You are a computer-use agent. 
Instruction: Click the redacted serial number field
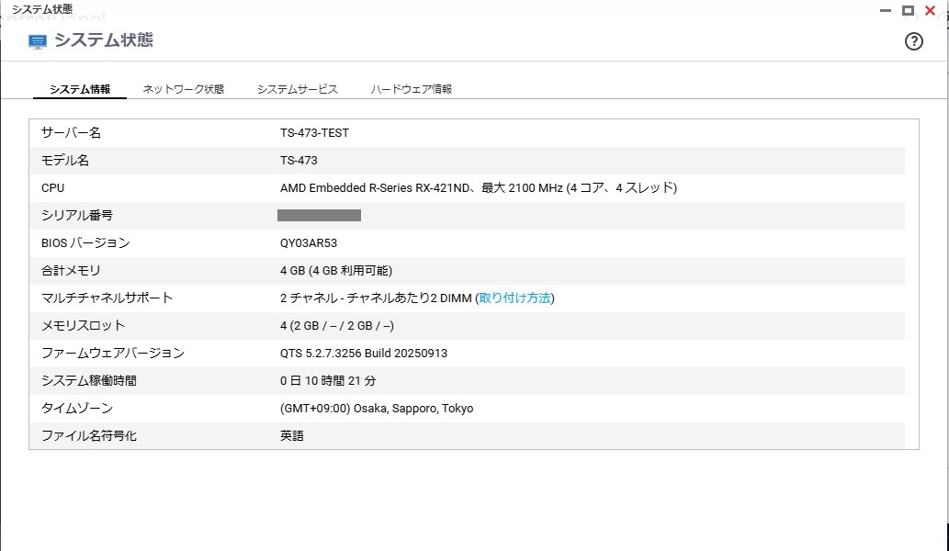point(319,216)
